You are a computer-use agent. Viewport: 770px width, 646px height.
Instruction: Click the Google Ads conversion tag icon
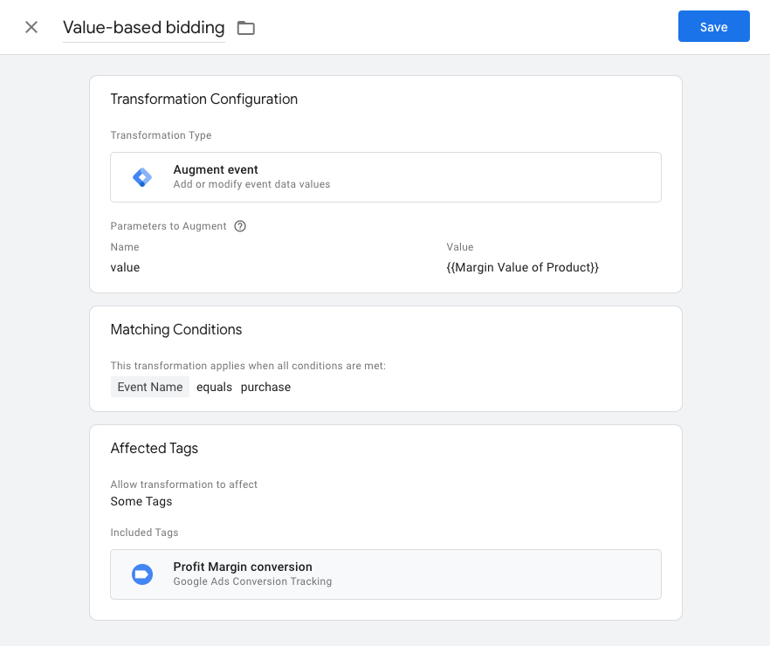pos(141,574)
